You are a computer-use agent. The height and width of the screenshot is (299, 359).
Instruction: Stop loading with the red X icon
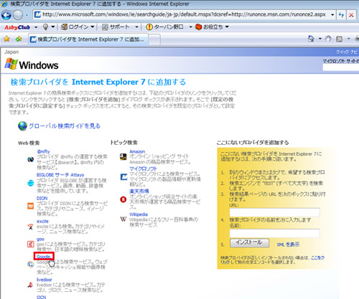[x=351, y=15]
